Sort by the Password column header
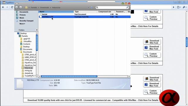Image resolution: width=188 pixels, height=106 pixels. (120, 12)
